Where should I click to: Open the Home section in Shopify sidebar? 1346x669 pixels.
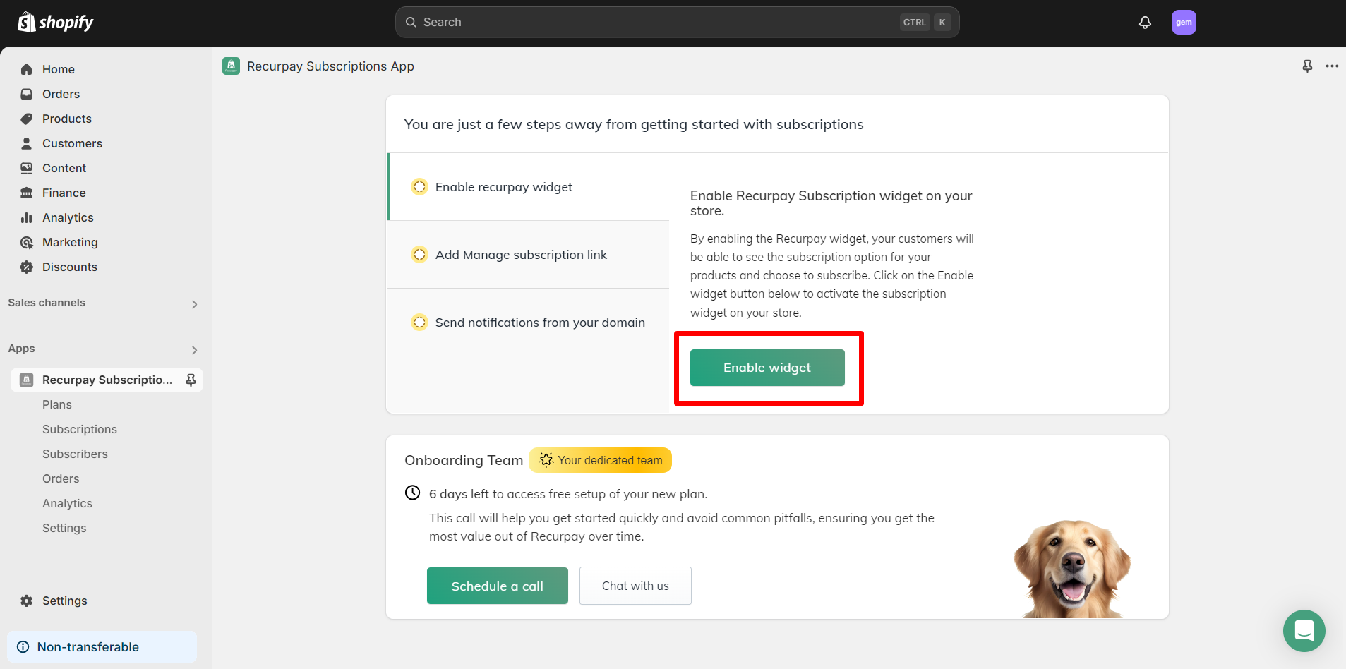coord(26,68)
